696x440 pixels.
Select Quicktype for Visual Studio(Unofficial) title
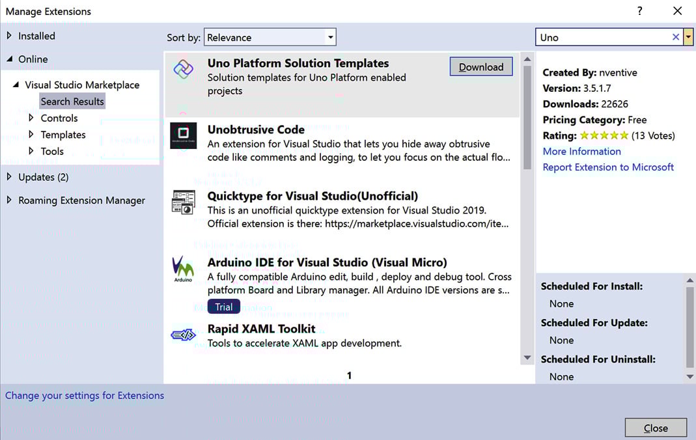coord(313,196)
